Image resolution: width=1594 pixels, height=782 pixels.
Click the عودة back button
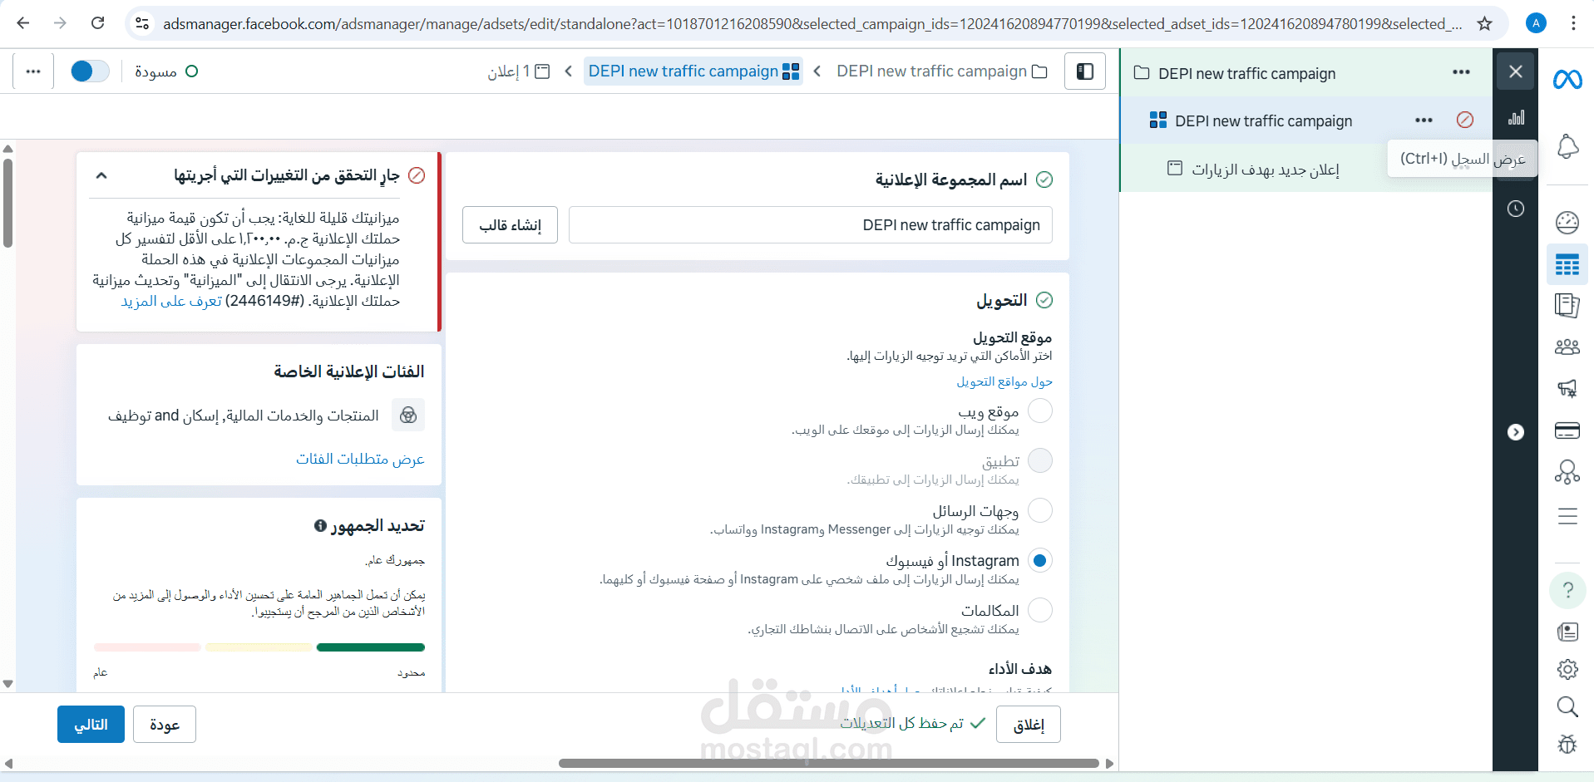tap(165, 725)
